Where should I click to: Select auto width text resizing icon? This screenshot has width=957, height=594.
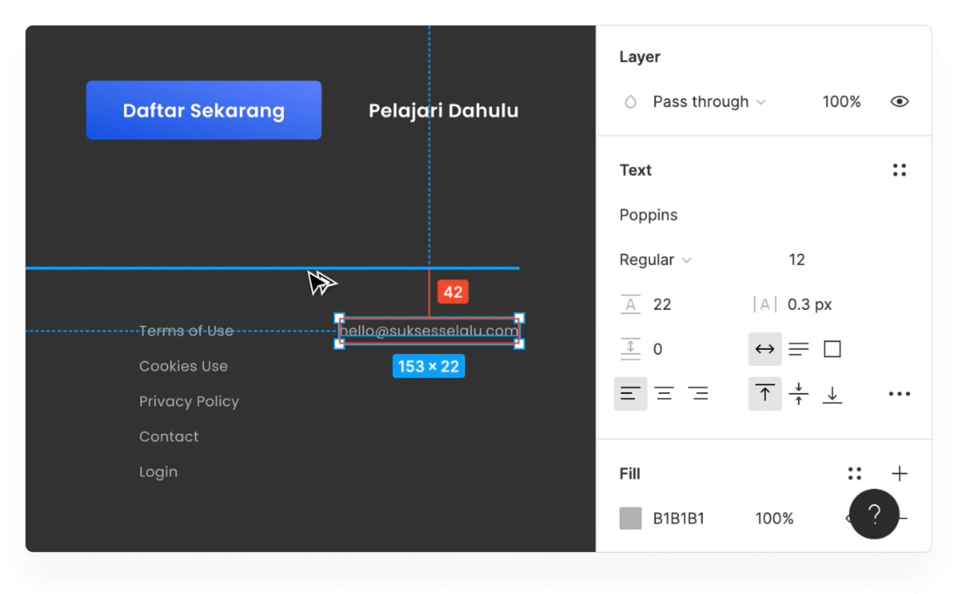click(764, 349)
